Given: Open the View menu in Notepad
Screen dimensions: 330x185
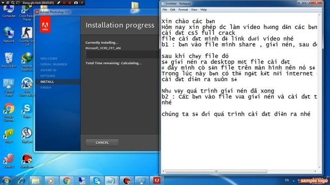Looking at the screenshot, I should (194, 10).
